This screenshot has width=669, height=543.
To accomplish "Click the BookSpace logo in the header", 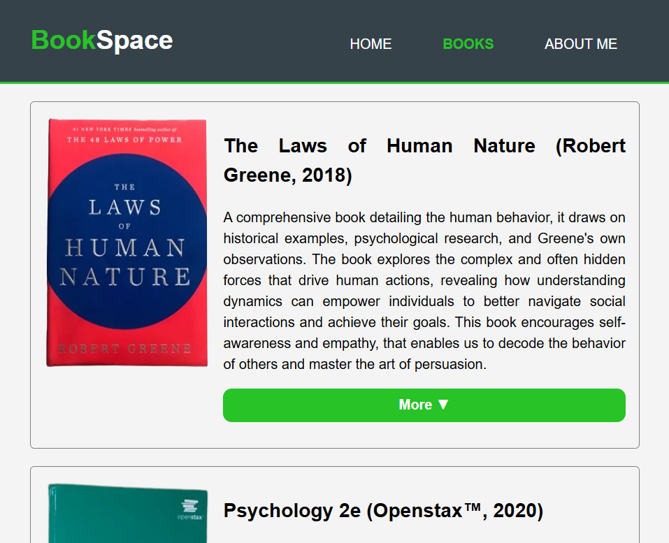I will [x=102, y=41].
